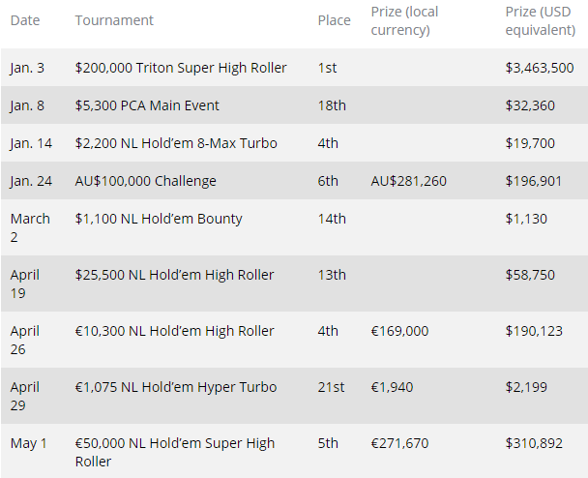Click the $310,892 USD prize cell

pos(533,443)
